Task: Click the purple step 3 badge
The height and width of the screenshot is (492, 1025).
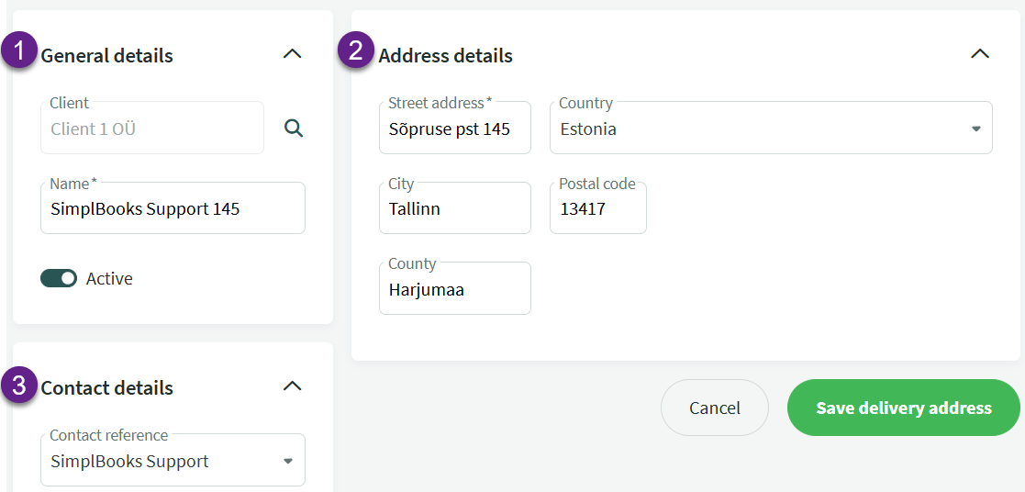Action: 19,386
